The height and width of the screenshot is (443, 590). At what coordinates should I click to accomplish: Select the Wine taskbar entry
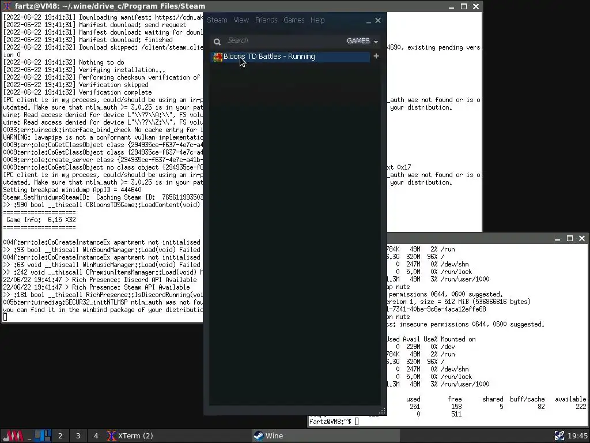click(326, 436)
